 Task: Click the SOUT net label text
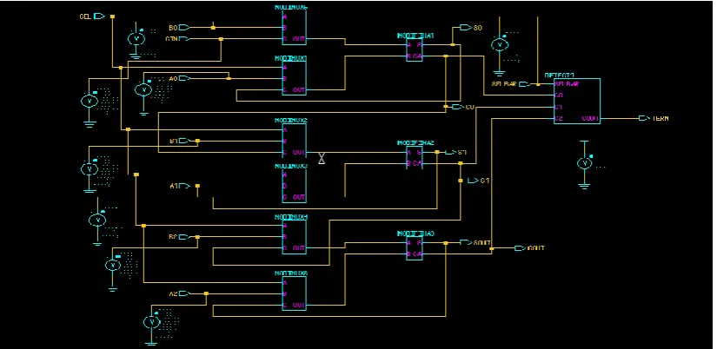[x=482, y=242]
